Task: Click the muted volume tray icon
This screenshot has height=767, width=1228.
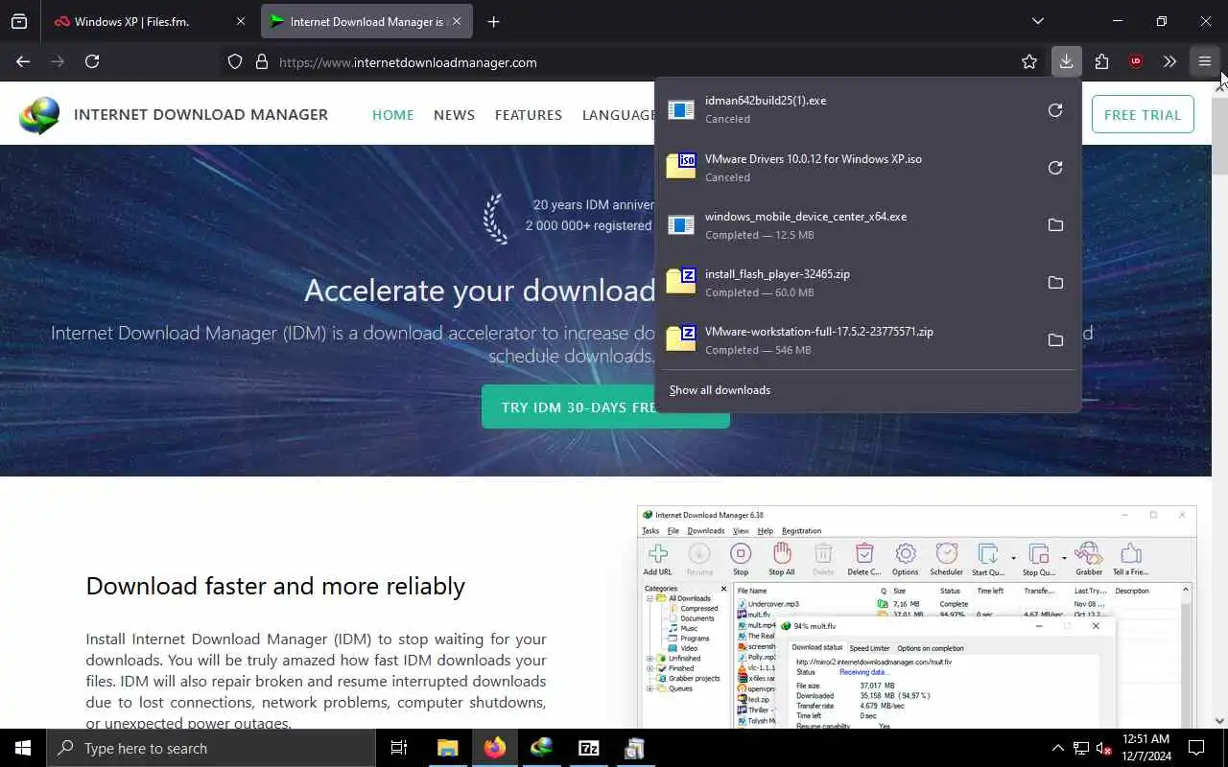Action: click(1104, 748)
